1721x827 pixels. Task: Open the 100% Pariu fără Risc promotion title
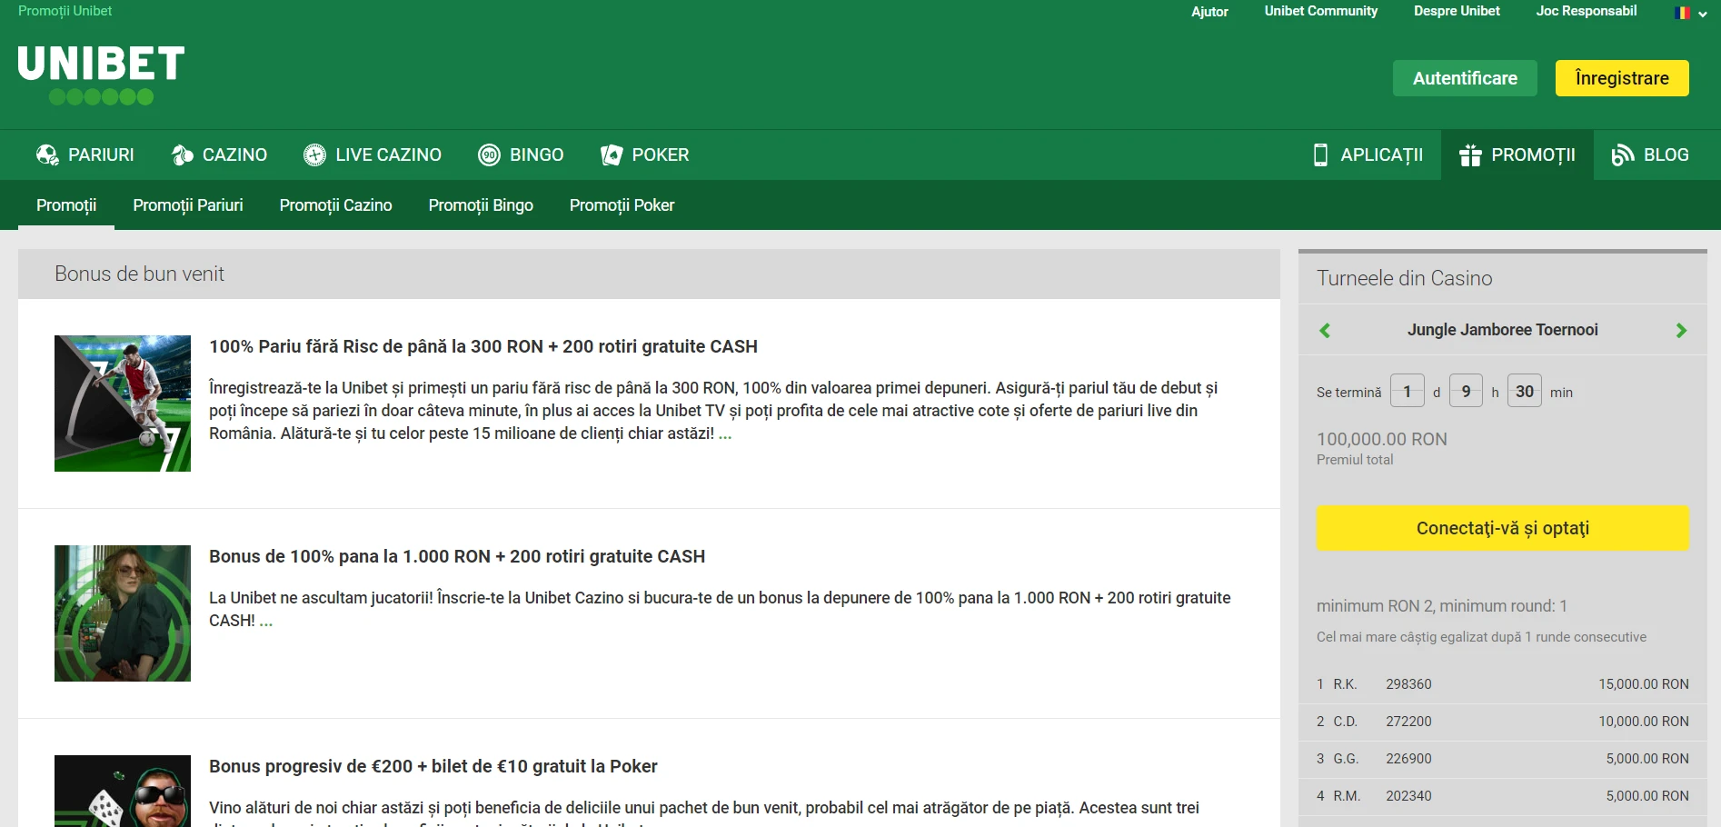(483, 346)
